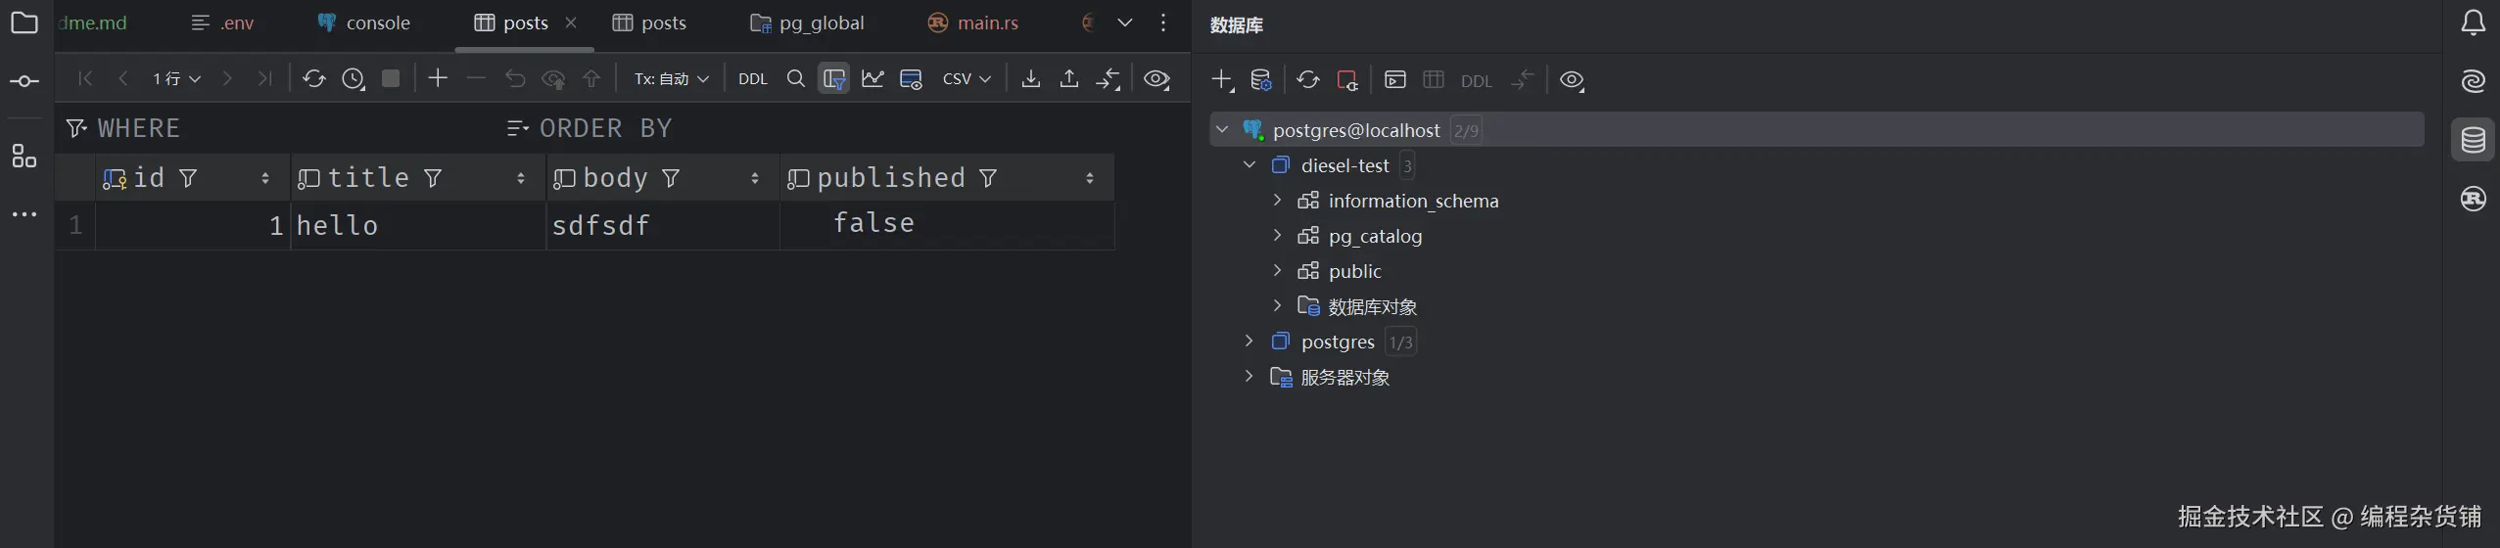
Task: Go to first page of rows
Action: click(x=85, y=78)
